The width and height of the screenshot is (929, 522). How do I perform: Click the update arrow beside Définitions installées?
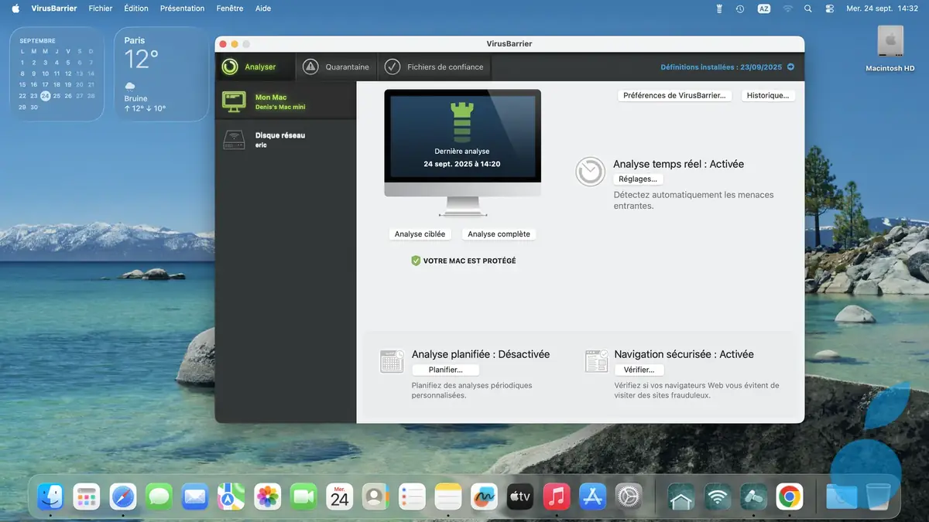790,67
